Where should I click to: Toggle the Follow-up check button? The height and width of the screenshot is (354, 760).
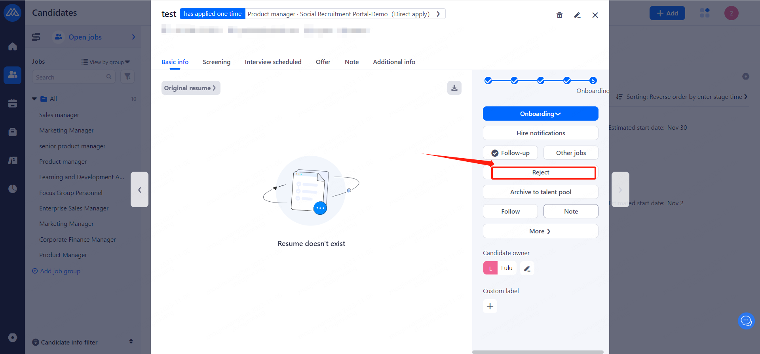coord(510,153)
